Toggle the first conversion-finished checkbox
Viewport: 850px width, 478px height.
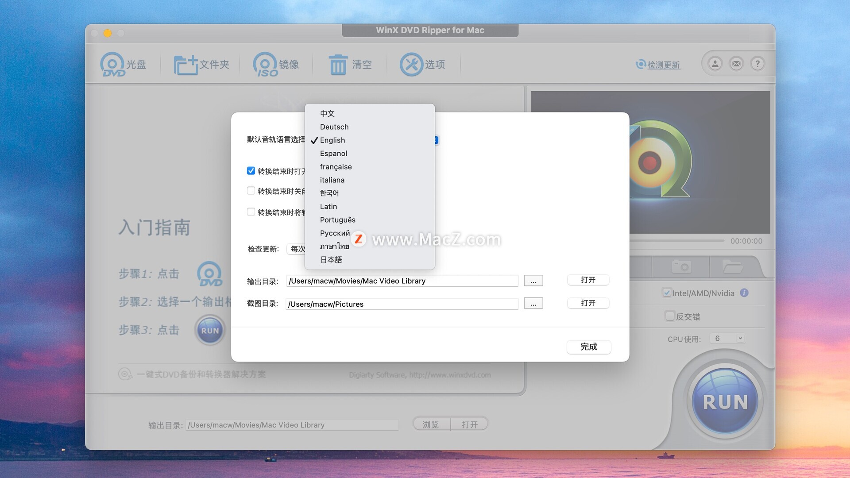[x=251, y=171]
